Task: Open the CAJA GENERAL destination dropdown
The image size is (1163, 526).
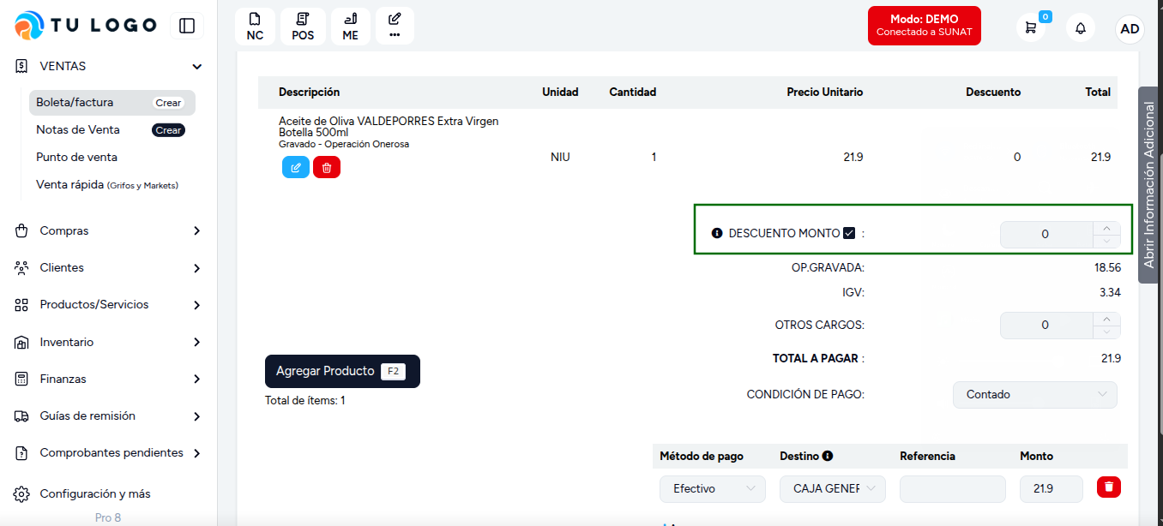Action: [833, 488]
